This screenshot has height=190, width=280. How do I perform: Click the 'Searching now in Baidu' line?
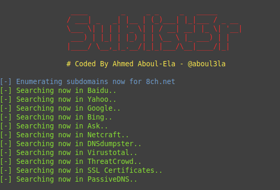[58, 90]
